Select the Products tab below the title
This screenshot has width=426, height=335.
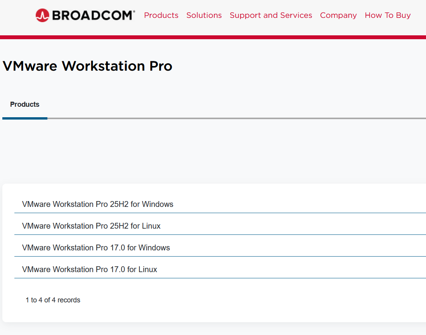(25, 104)
